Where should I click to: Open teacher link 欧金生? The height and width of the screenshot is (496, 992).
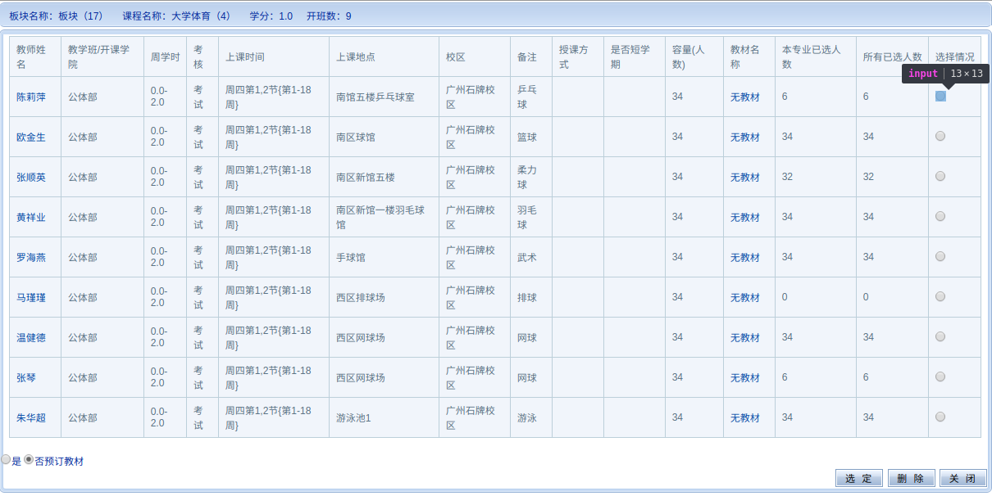click(31, 137)
